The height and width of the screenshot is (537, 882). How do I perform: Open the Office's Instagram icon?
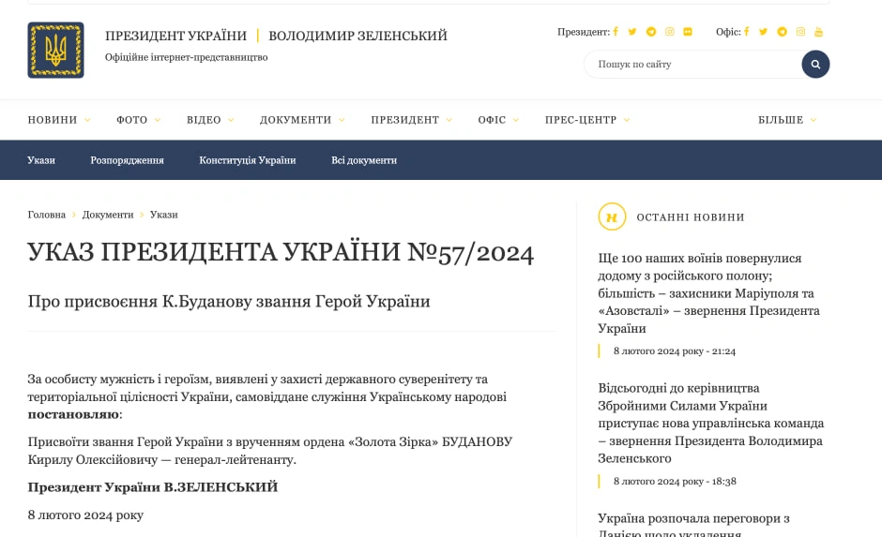click(800, 32)
